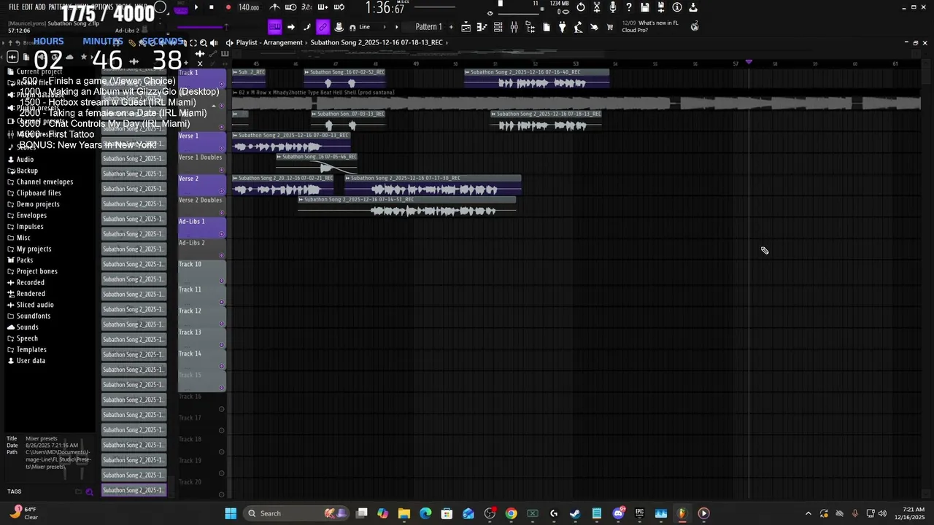The image size is (934, 525).
Task: Click the 140 tempo value
Action: pyautogui.click(x=249, y=7)
